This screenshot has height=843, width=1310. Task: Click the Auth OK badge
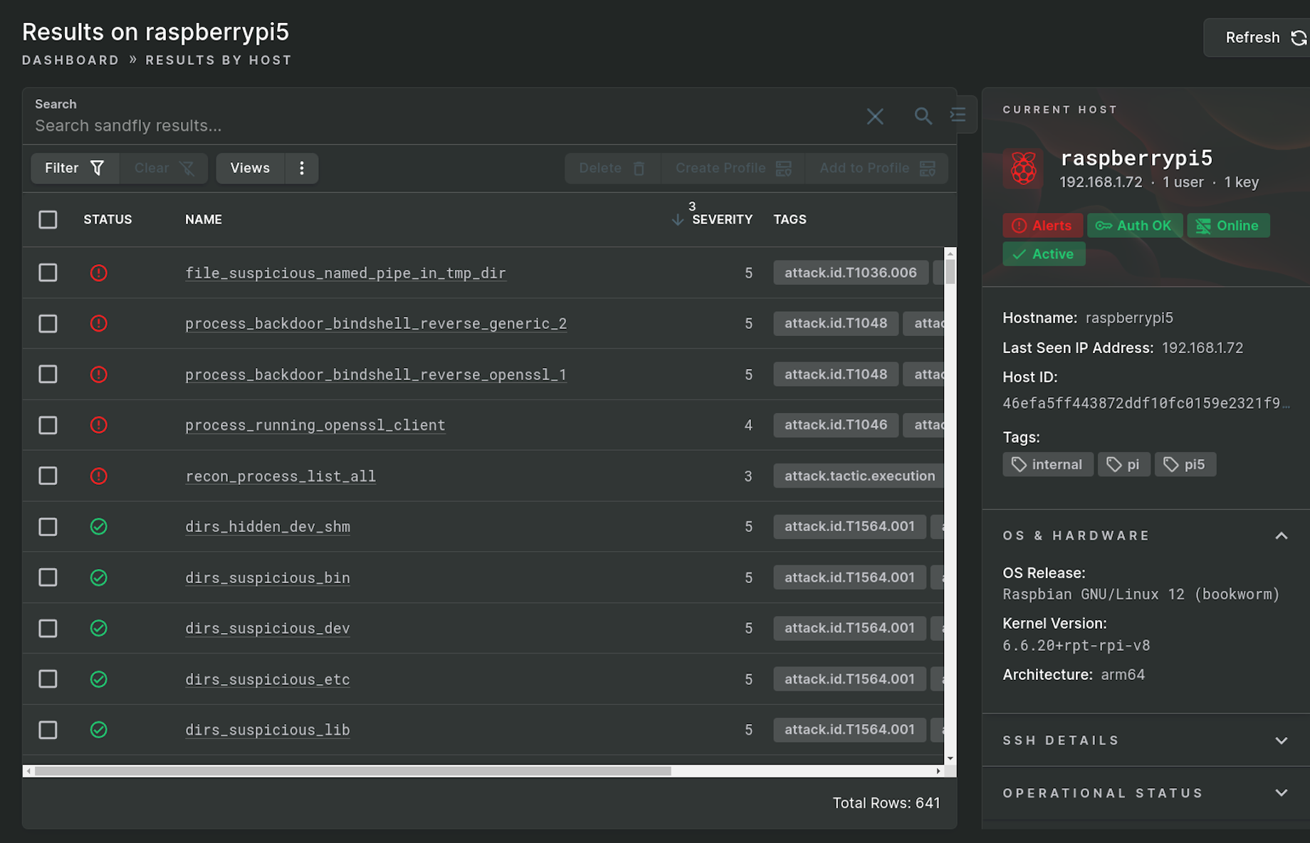click(1135, 226)
